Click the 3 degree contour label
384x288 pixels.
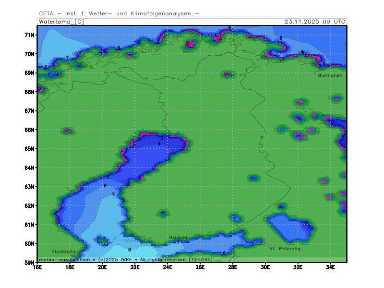coord(162,138)
